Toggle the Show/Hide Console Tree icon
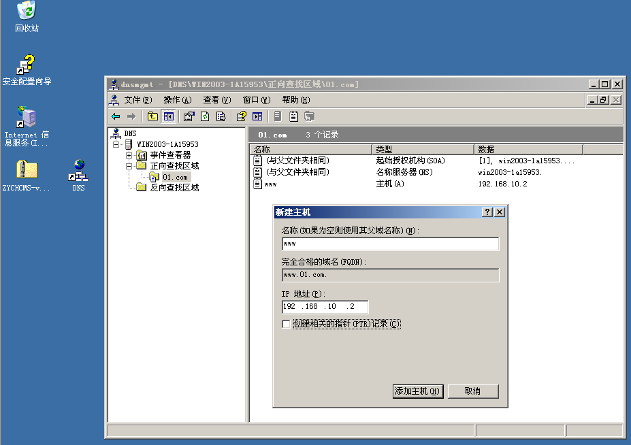 (168, 116)
